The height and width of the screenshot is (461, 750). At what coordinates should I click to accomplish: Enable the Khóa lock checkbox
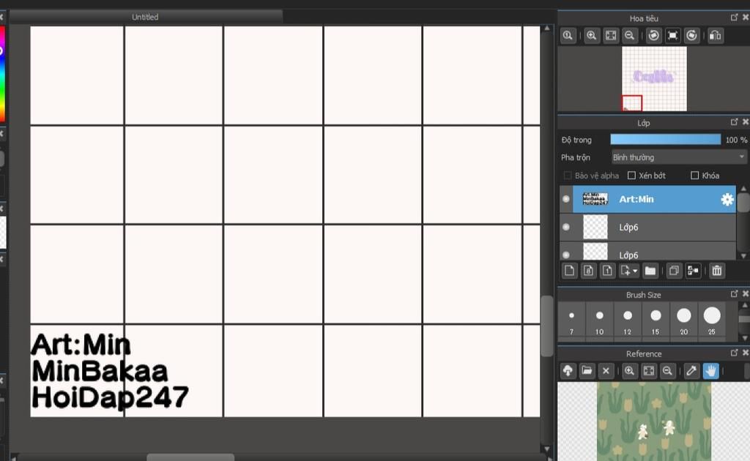tap(694, 176)
